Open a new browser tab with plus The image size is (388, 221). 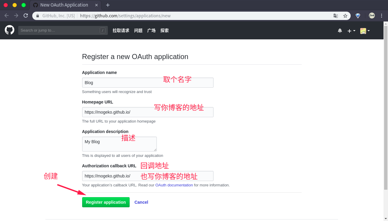[x=108, y=5]
